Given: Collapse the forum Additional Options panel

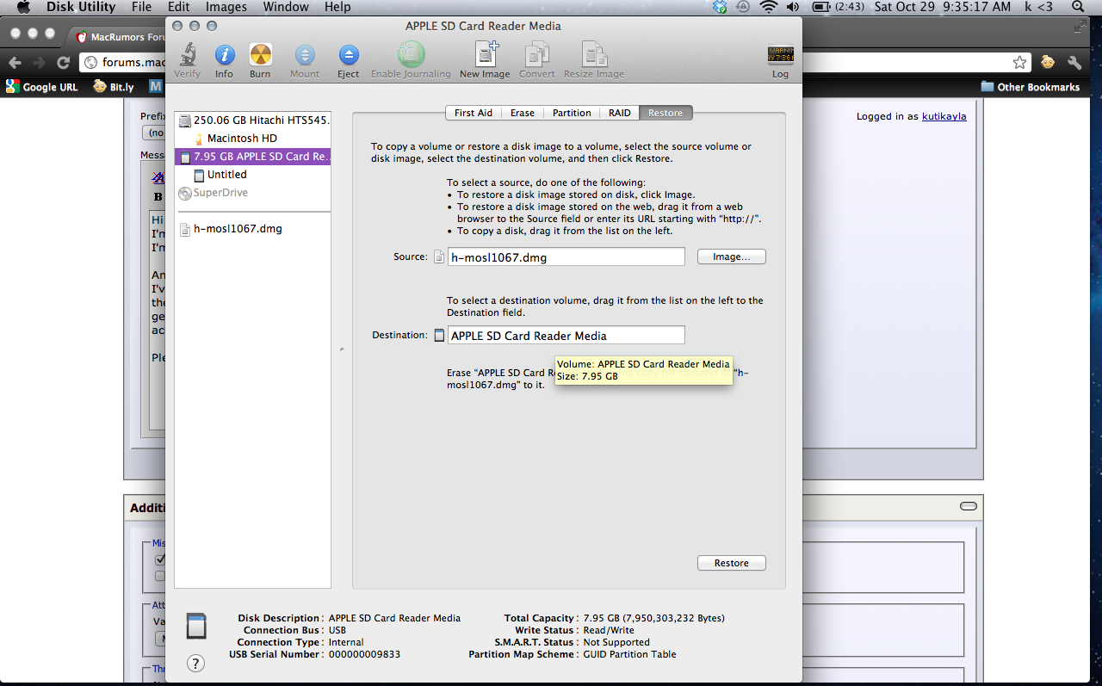Looking at the screenshot, I should pos(969,506).
